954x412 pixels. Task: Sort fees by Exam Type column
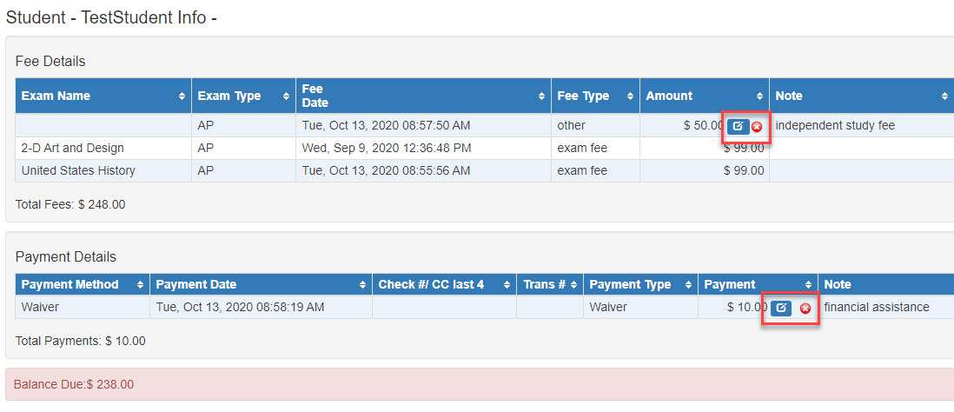point(243,96)
